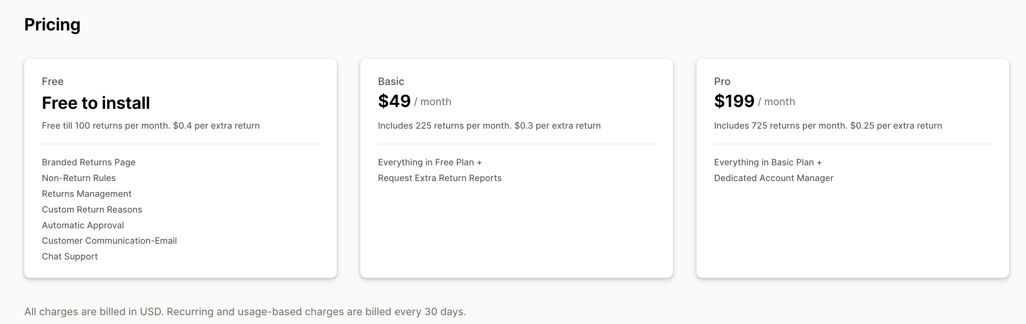Click Request Extra Return Reports item
Viewport: 1026px width, 324px height.
tap(440, 178)
